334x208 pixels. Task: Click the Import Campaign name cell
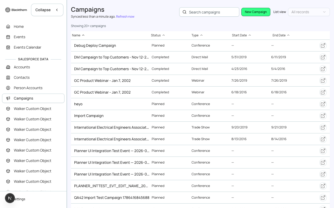pyautogui.click(x=89, y=116)
